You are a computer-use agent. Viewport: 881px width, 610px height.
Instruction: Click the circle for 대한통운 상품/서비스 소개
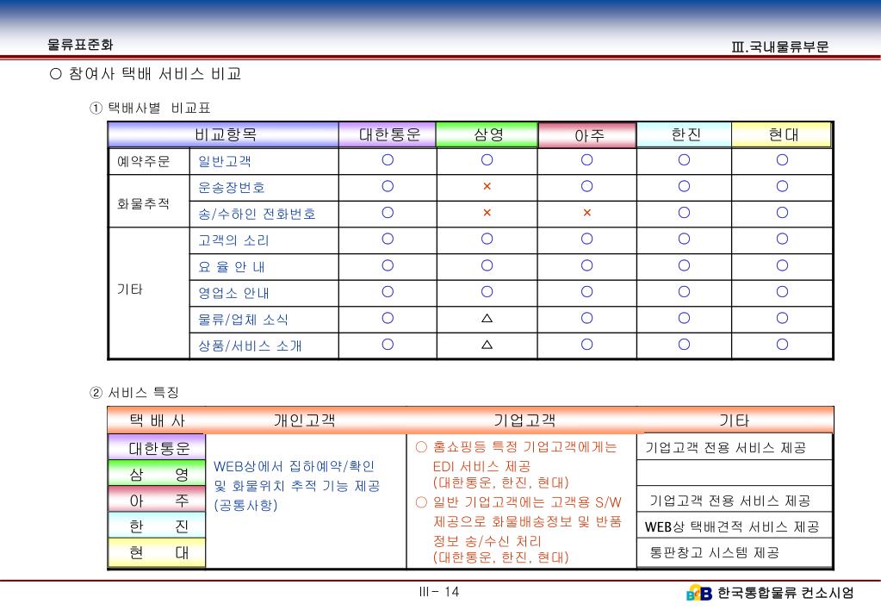click(388, 345)
